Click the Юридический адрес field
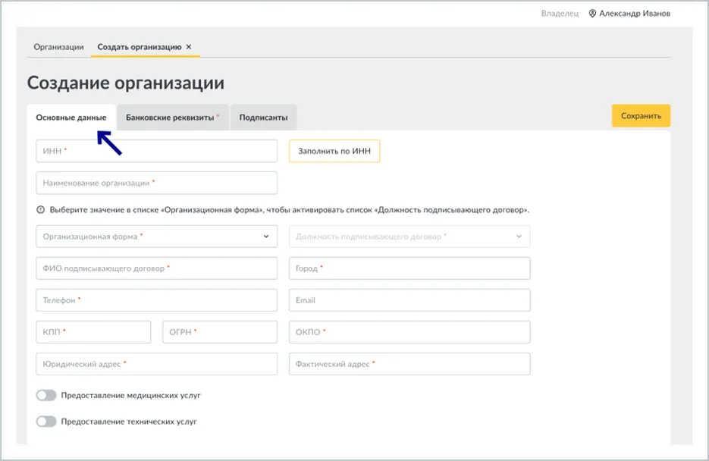The width and height of the screenshot is (709, 461). coord(156,364)
